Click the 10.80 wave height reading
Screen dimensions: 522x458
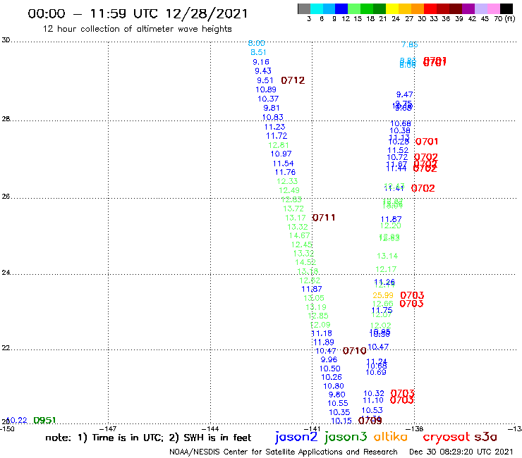click(333, 387)
